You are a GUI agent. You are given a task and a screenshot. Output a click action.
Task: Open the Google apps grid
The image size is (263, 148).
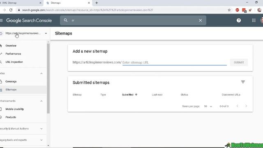pyautogui.click(x=254, y=21)
